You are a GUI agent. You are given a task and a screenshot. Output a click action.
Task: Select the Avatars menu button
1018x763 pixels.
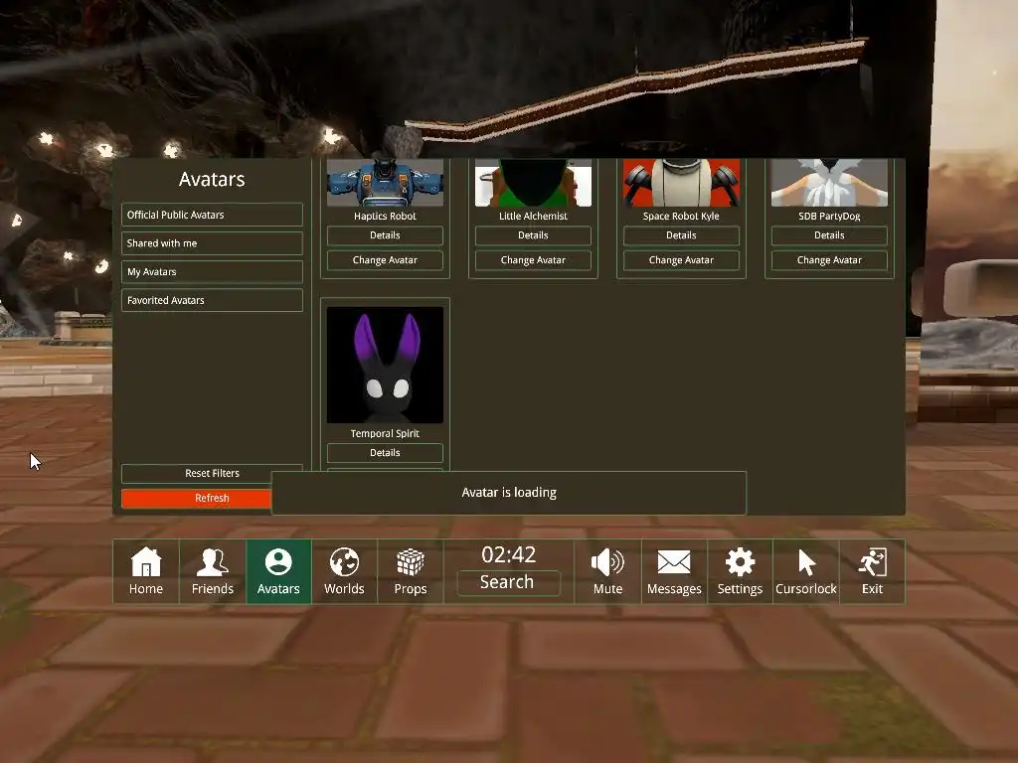coord(278,571)
